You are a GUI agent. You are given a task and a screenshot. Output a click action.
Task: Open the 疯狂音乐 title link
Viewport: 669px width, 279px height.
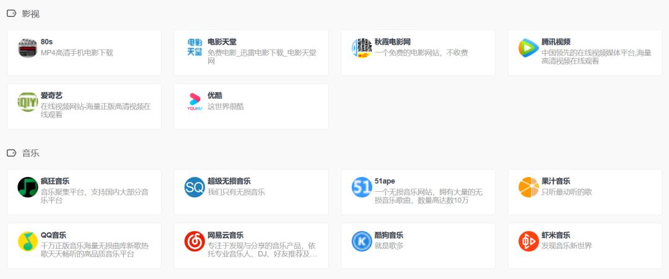[55, 181]
